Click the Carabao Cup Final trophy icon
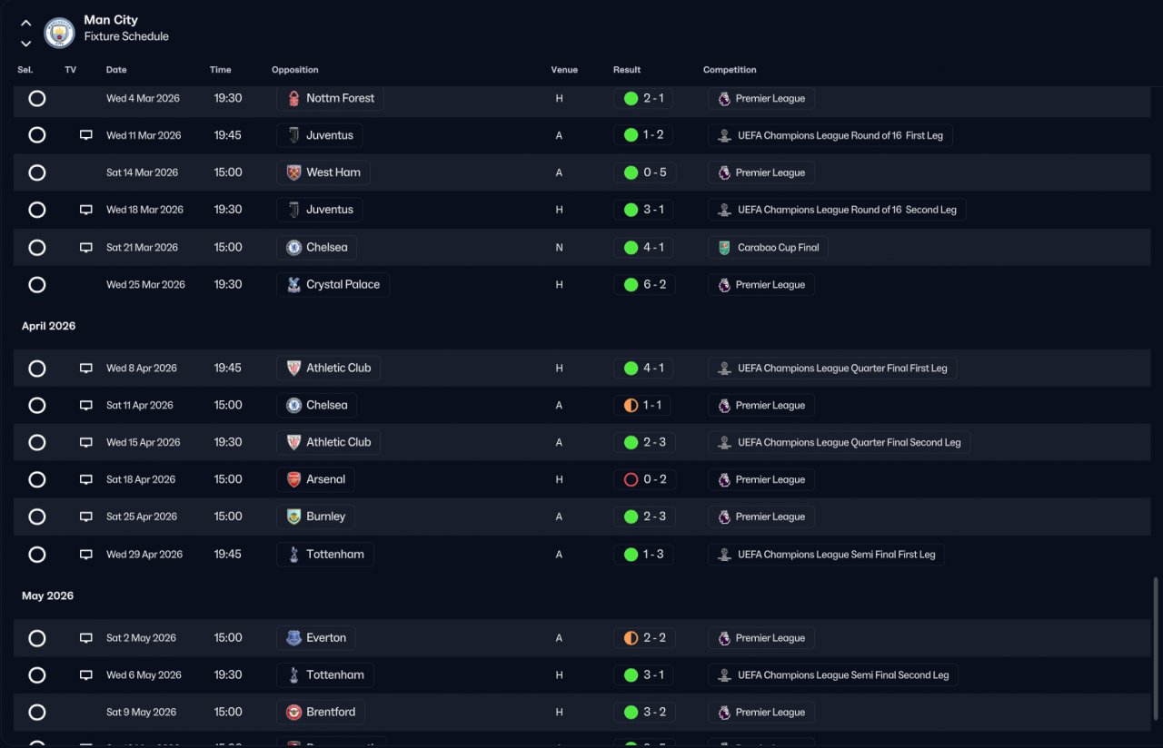Image resolution: width=1163 pixels, height=748 pixels. click(x=724, y=247)
